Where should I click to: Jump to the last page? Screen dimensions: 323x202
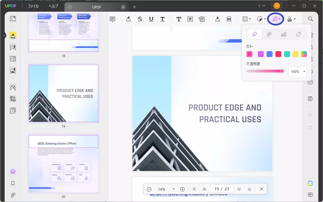pyautogui.click(x=249, y=189)
